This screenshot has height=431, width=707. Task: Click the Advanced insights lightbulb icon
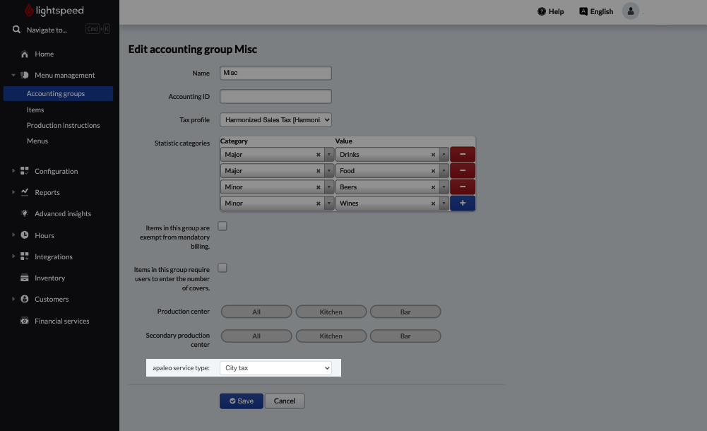tap(25, 213)
